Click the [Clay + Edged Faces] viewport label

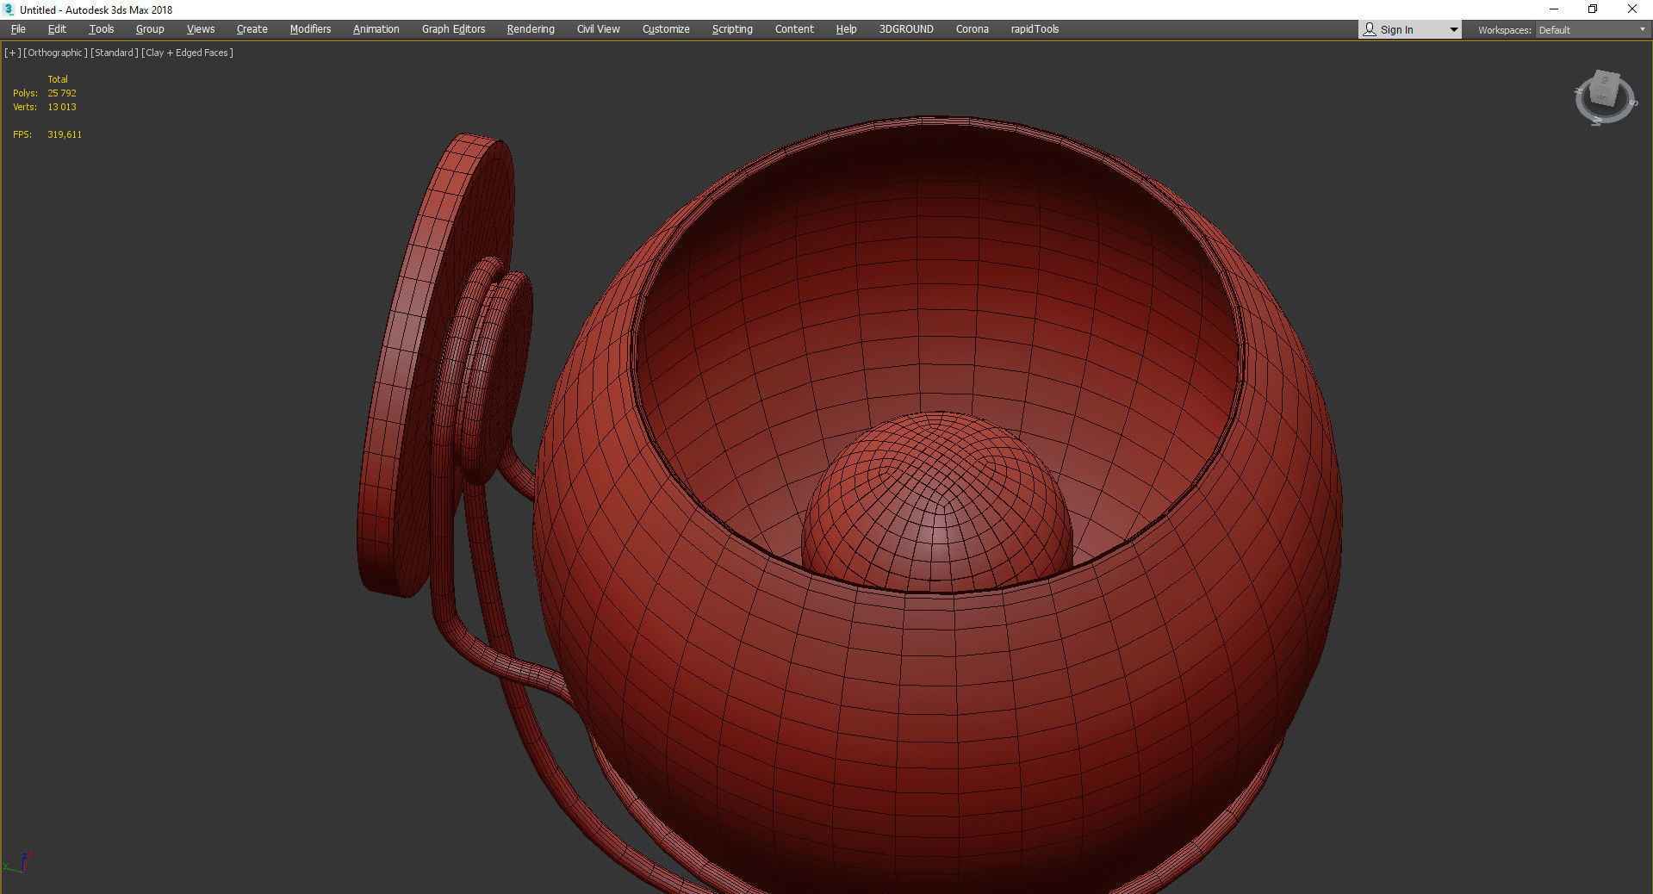tap(187, 53)
